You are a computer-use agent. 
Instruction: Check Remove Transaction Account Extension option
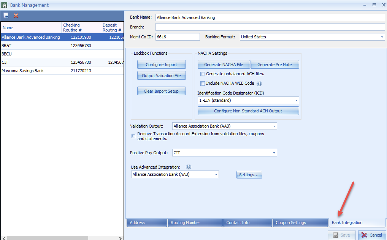click(x=134, y=136)
